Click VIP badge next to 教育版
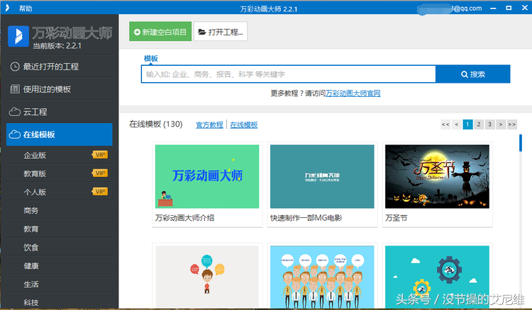This screenshot has height=310, width=532. point(100,173)
